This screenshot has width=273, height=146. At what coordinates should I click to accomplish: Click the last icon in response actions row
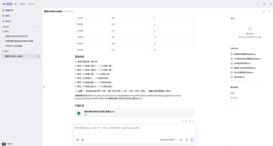193,121
